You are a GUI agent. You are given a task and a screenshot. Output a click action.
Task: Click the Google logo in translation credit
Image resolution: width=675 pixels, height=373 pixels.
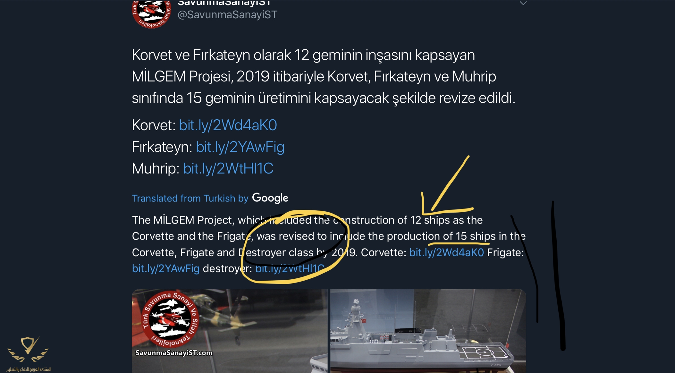(x=270, y=198)
